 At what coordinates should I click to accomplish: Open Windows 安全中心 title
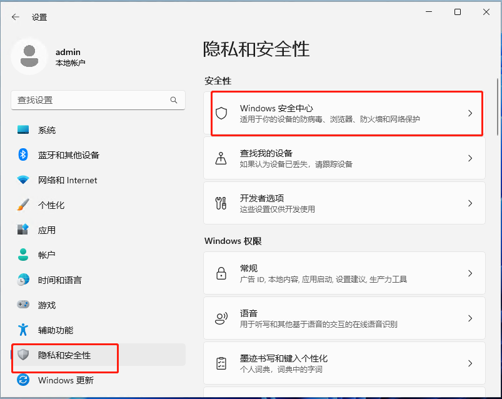tap(276, 108)
